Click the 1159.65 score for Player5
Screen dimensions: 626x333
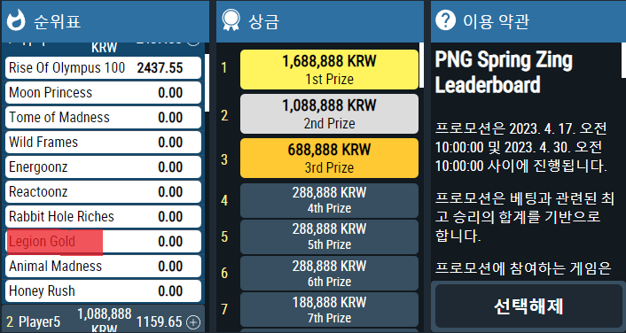[x=160, y=321]
